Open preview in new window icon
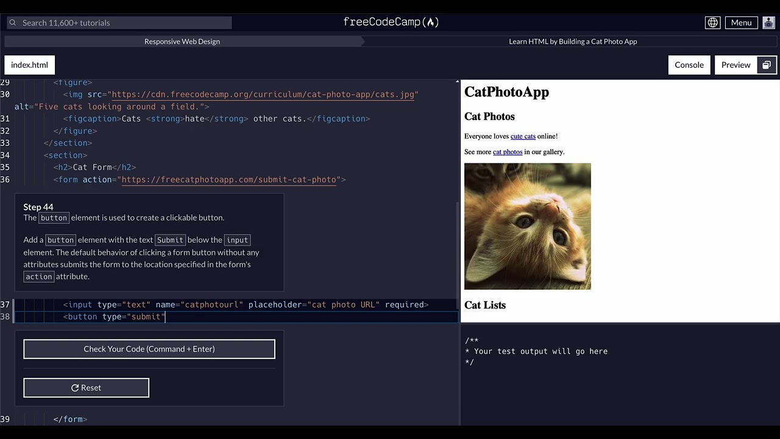780x439 pixels. pyautogui.click(x=767, y=65)
